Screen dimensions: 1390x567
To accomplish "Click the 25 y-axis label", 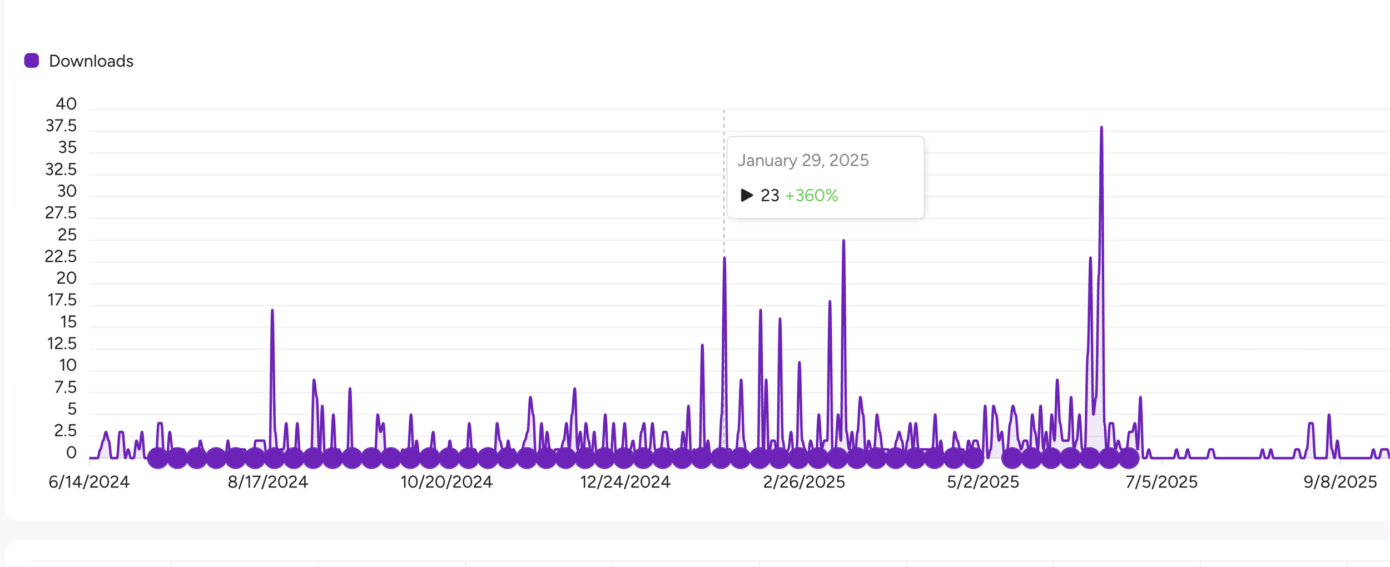I will [x=67, y=235].
